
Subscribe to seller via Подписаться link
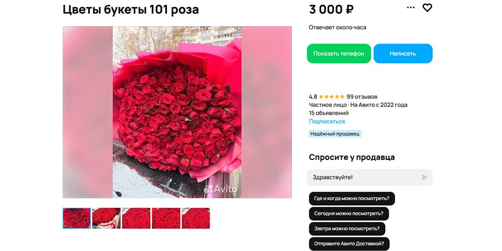[x=327, y=121]
